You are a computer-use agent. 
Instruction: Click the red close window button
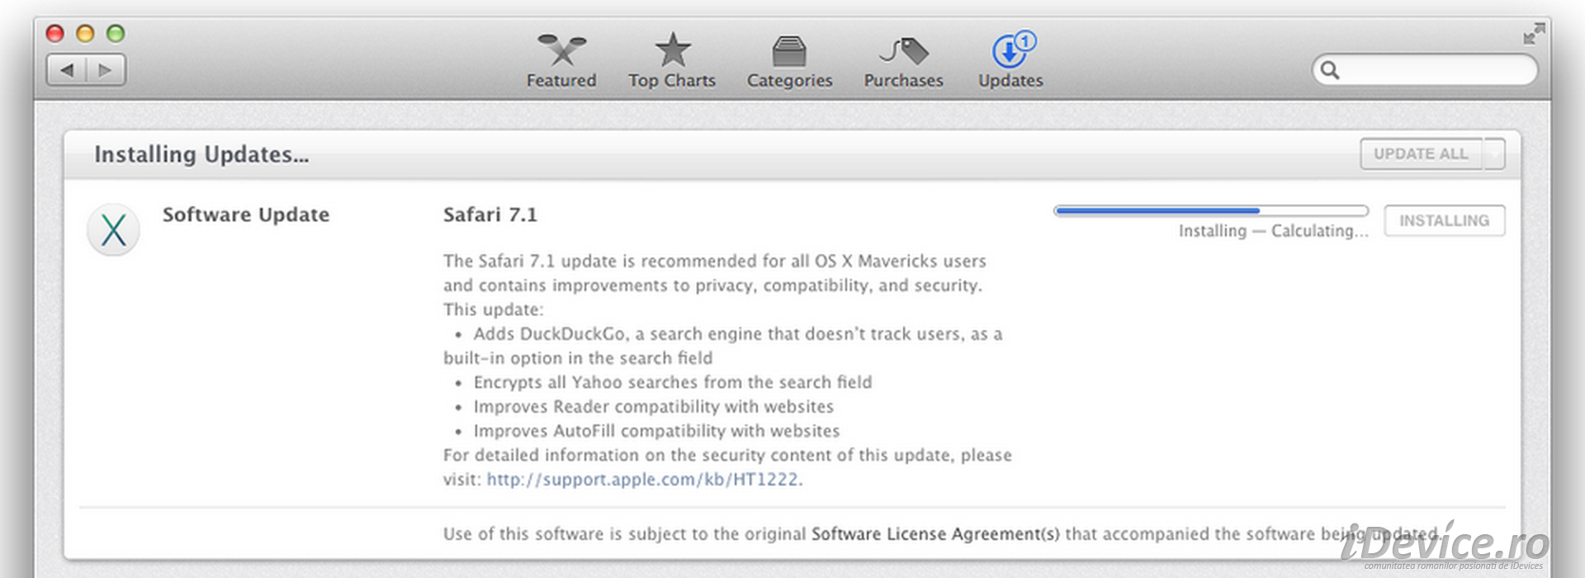pos(55,33)
